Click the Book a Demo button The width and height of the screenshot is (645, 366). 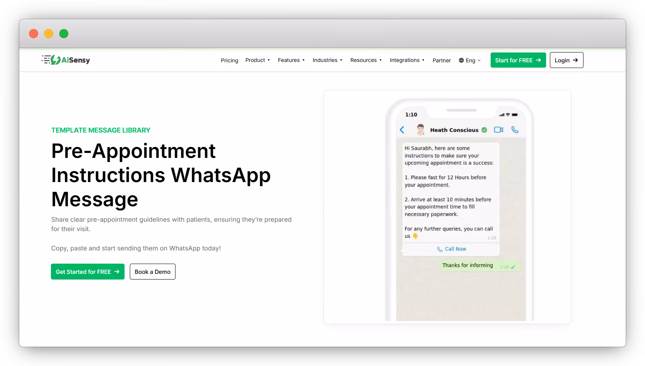[152, 272]
